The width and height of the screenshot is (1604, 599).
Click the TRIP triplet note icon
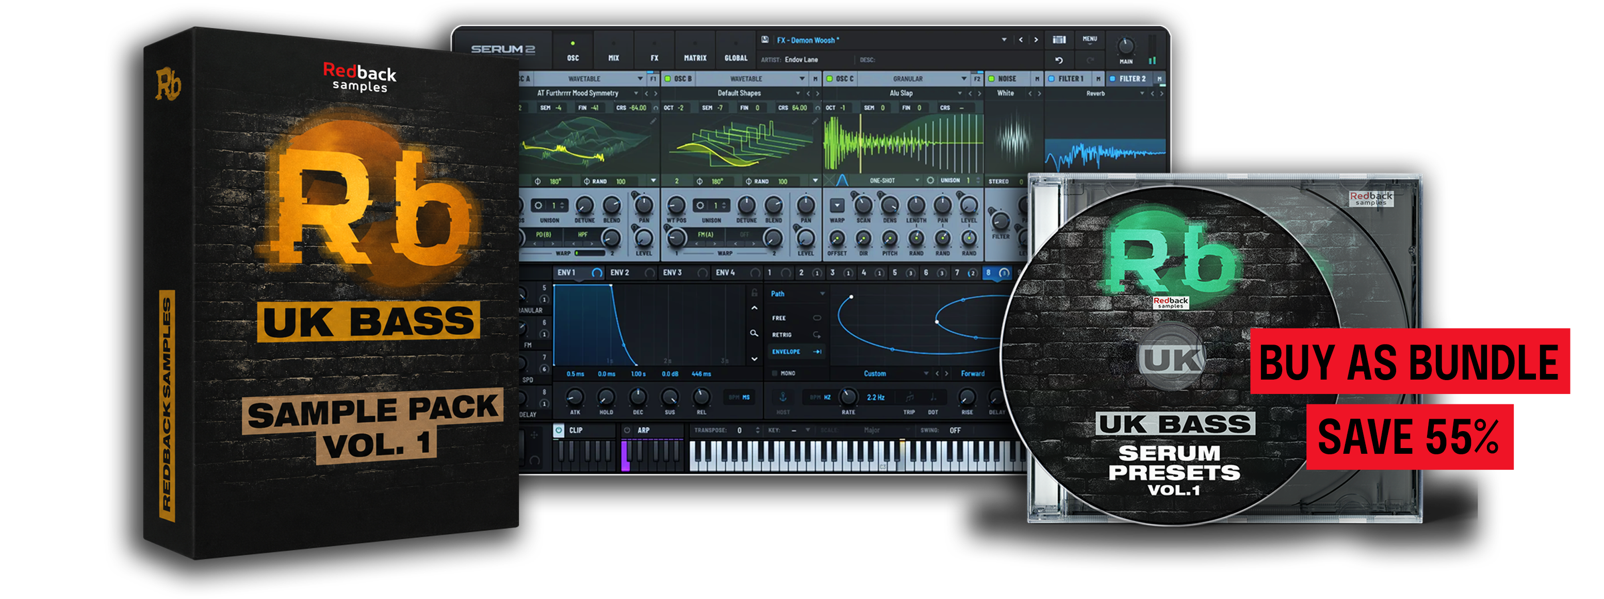[x=909, y=397]
